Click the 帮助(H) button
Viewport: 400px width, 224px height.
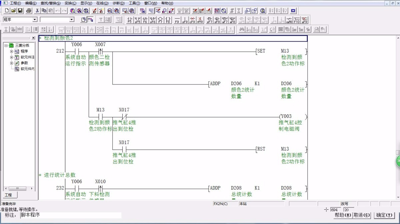click(x=343, y=215)
